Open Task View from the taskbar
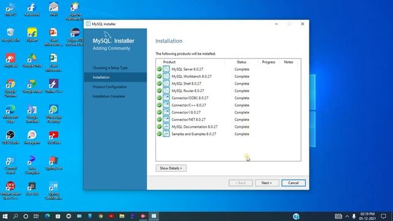 [x=36, y=216]
